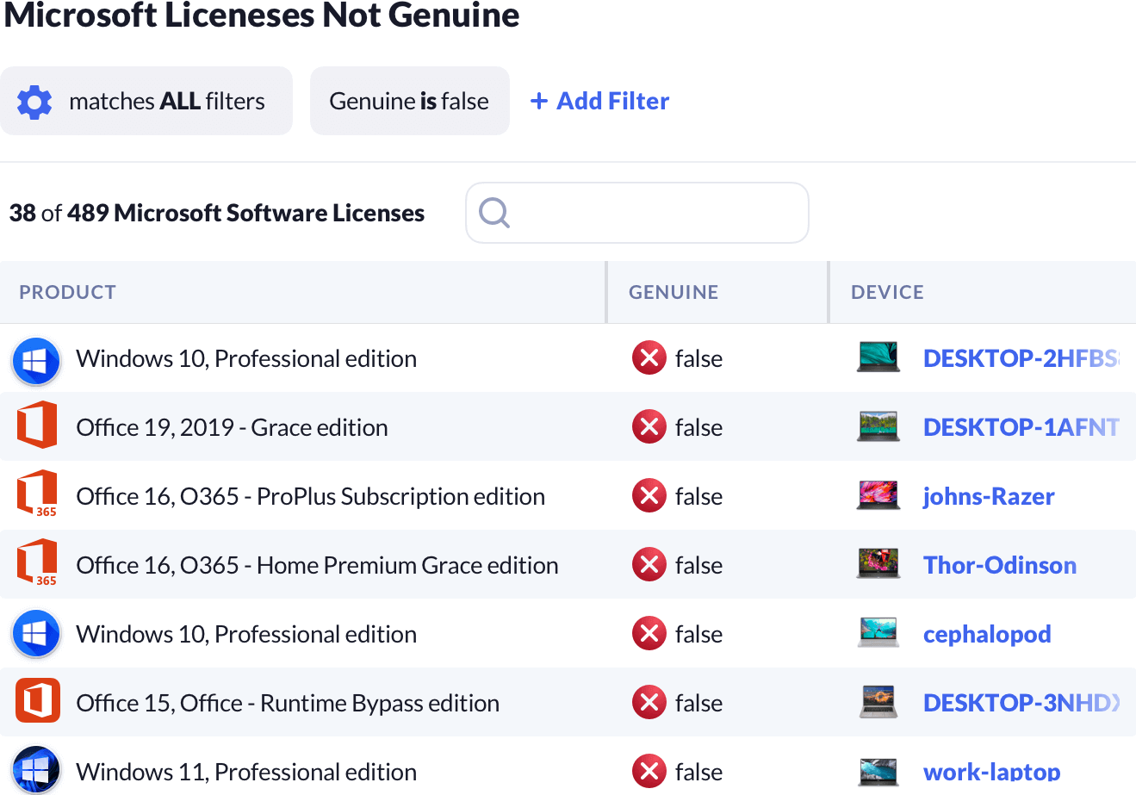Edit the Genuine is false filter
This screenshot has height=795, width=1136.
click(409, 102)
